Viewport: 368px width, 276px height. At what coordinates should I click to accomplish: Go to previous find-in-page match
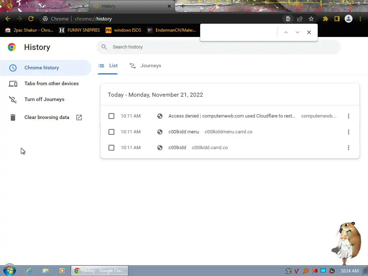pos(286,32)
